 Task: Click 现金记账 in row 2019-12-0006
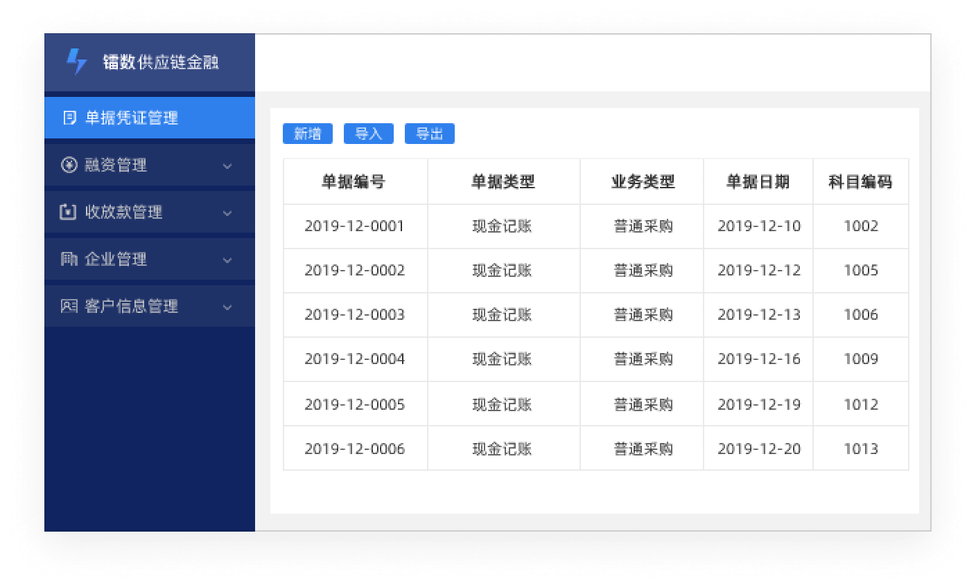pyautogui.click(x=503, y=449)
